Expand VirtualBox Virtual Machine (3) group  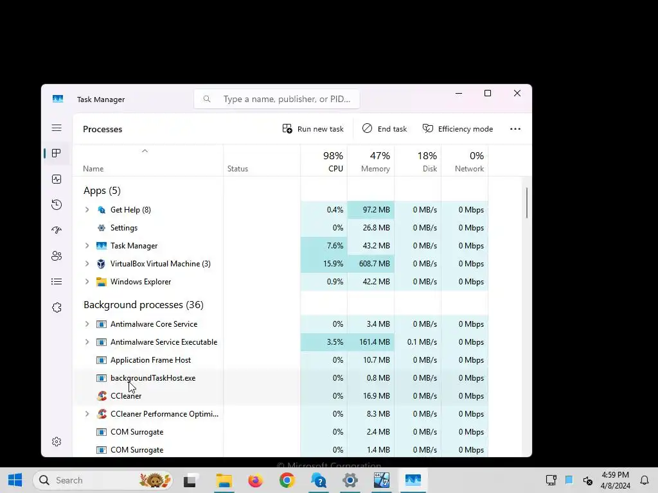pos(87,264)
